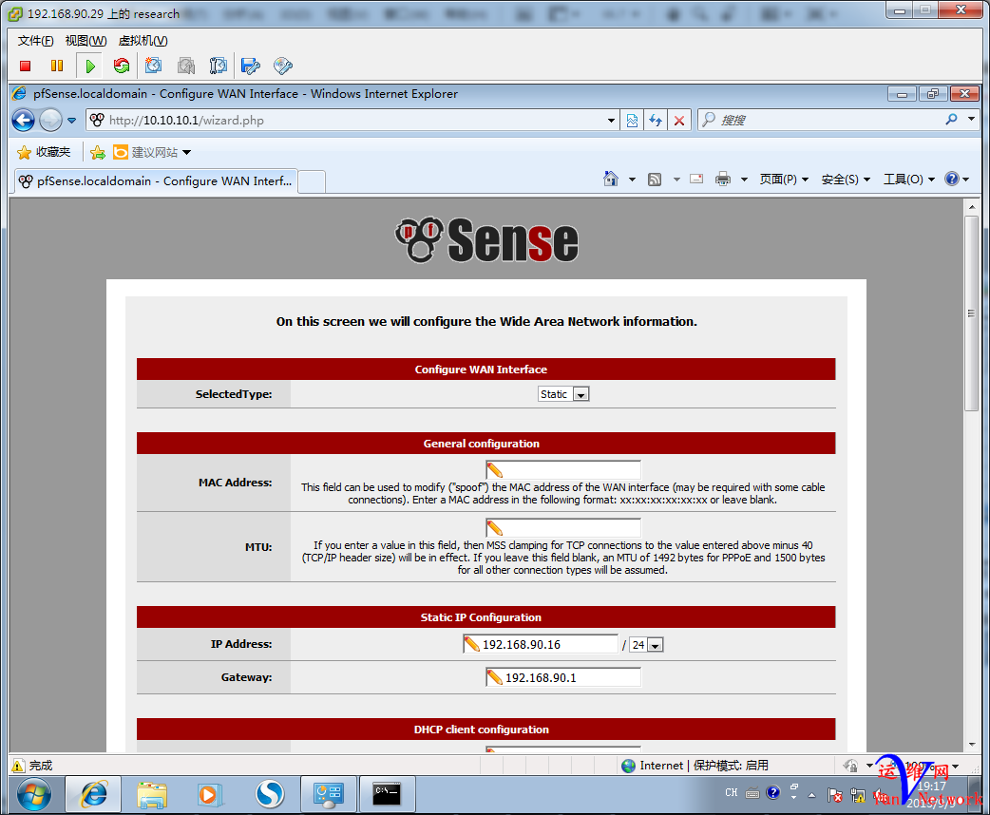The height and width of the screenshot is (815, 990).
Task: Click the CD/DVD device connect icon
Action: [283, 66]
